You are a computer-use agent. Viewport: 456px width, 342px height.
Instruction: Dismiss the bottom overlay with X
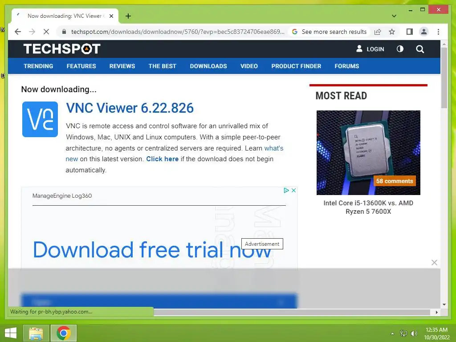tap(434, 263)
